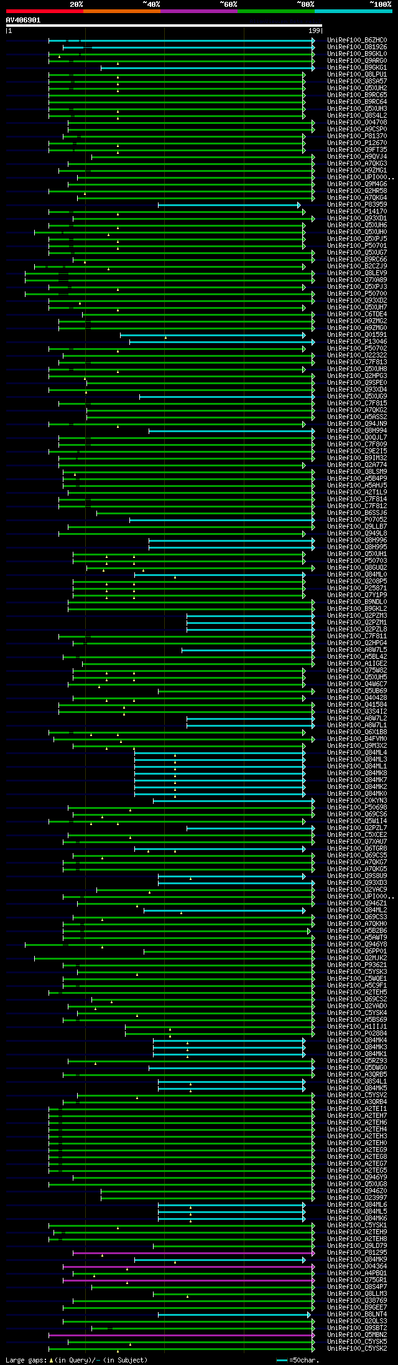The image size is (398, 1365).
Task: Select label UniRef100_Q84ML2
Action: (357, 910)
